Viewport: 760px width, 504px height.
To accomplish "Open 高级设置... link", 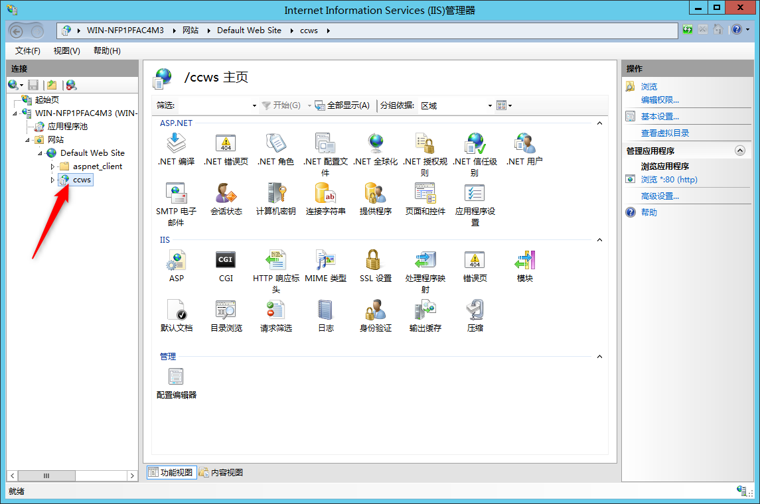I will tap(660, 196).
